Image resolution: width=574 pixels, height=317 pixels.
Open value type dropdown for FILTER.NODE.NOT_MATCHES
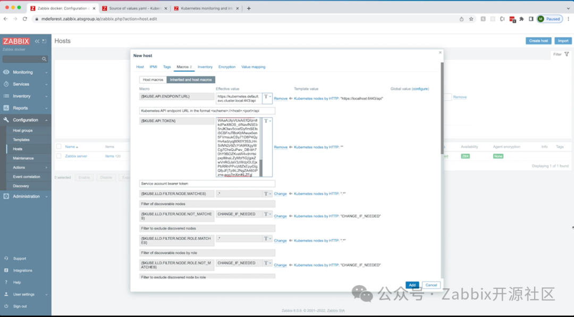[x=267, y=214]
